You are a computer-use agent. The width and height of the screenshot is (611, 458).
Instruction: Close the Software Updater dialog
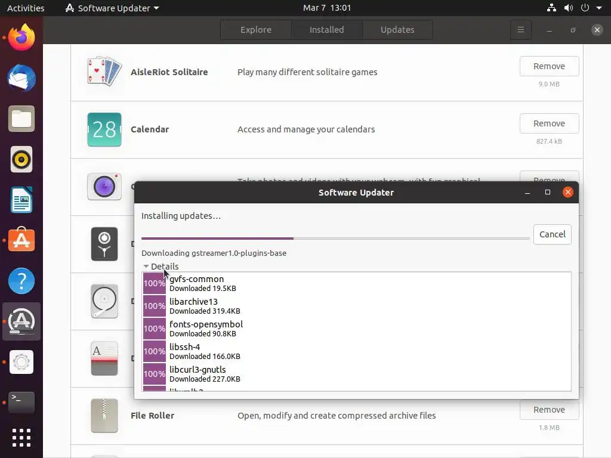pyautogui.click(x=568, y=192)
